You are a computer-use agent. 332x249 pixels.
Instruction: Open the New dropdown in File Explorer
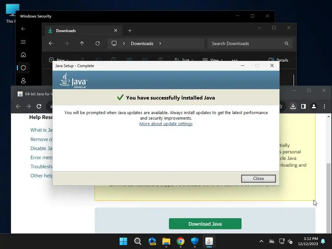pyautogui.click(x=59, y=60)
